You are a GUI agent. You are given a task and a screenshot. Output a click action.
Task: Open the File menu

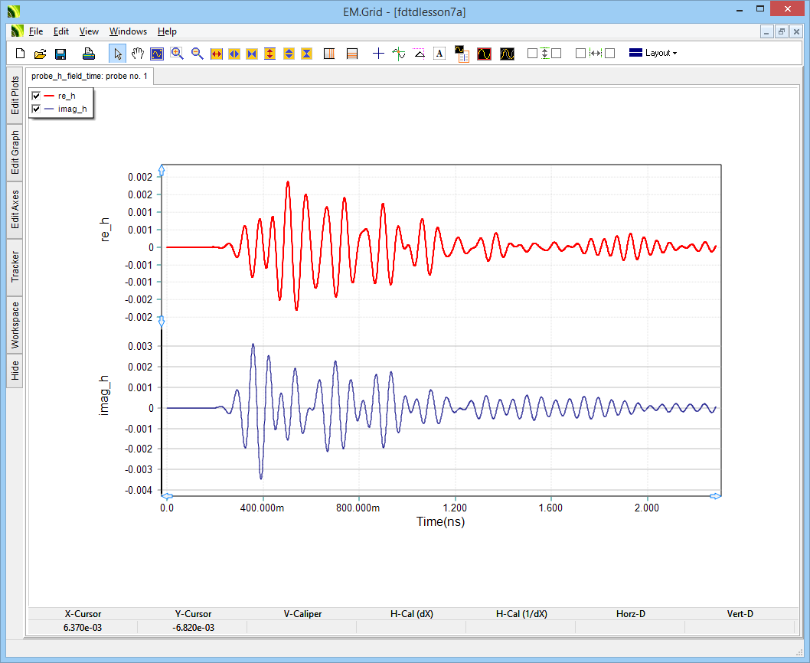36,31
